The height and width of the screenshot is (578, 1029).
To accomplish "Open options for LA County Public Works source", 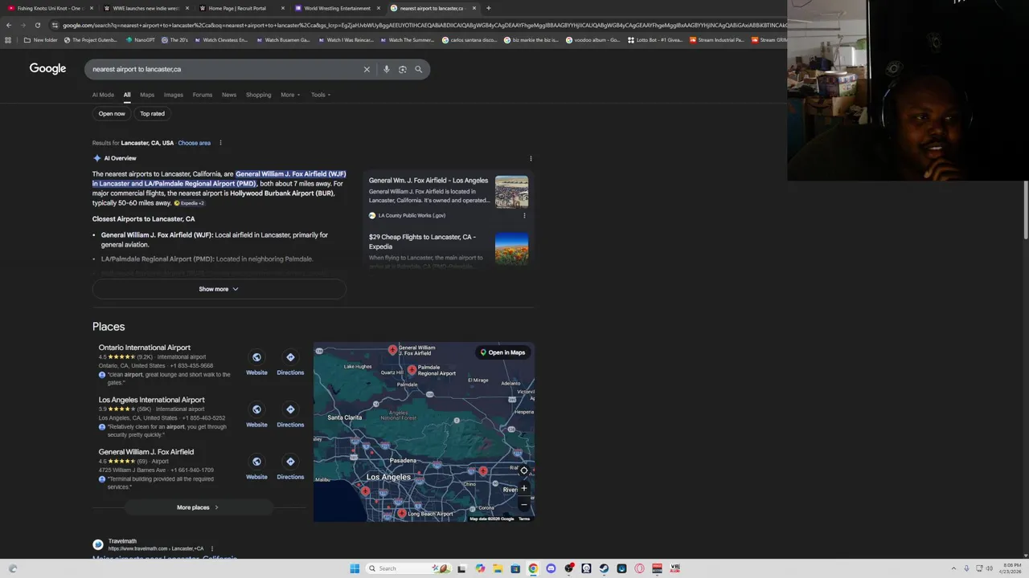I will pyautogui.click(x=524, y=215).
